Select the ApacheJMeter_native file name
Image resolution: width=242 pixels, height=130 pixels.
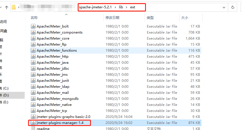[54, 104]
